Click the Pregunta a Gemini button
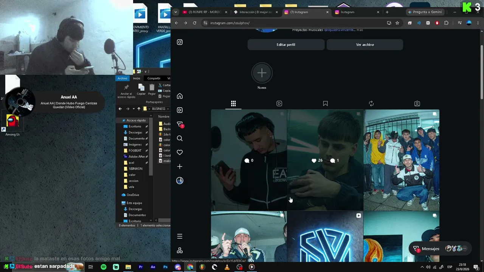The image size is (484, 272). (x=425, y=12)
